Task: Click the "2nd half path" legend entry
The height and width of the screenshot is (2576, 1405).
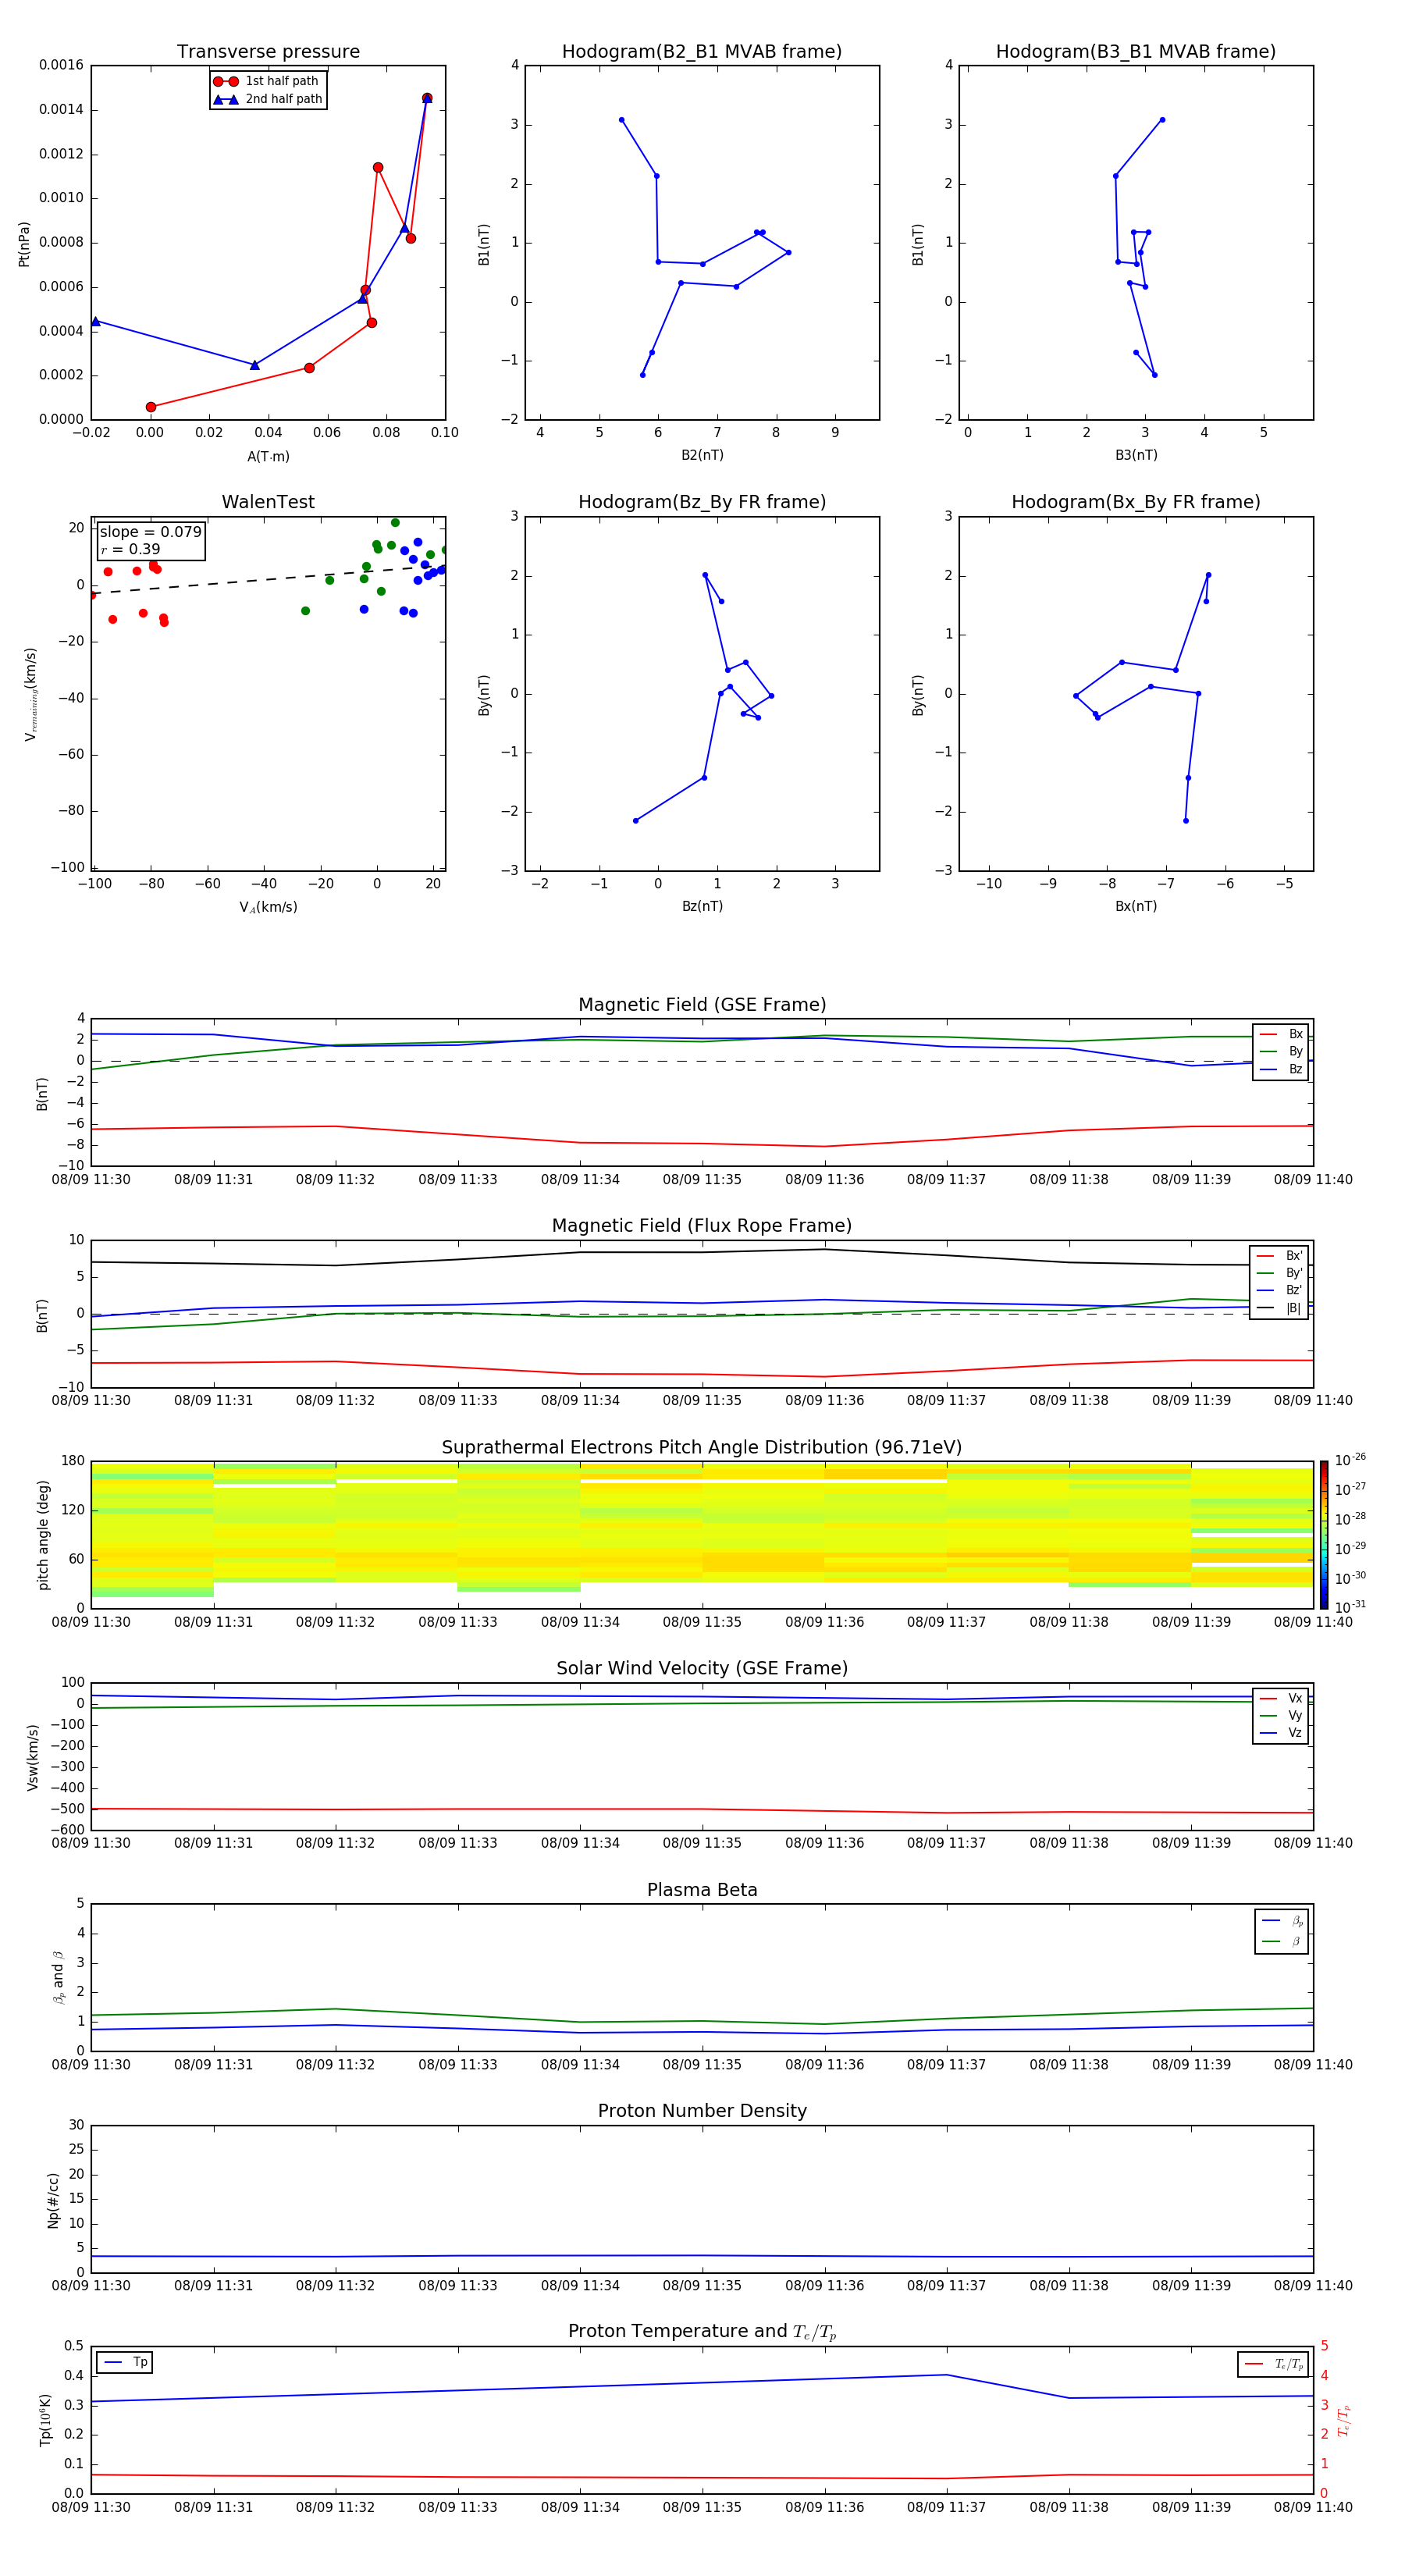Action: [x=267, y=99]
